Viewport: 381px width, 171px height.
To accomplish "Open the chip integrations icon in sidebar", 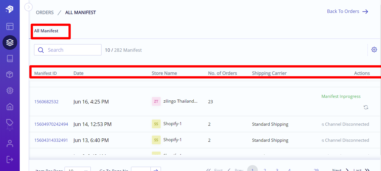I will pyautogui.click(x=10, y=91).
